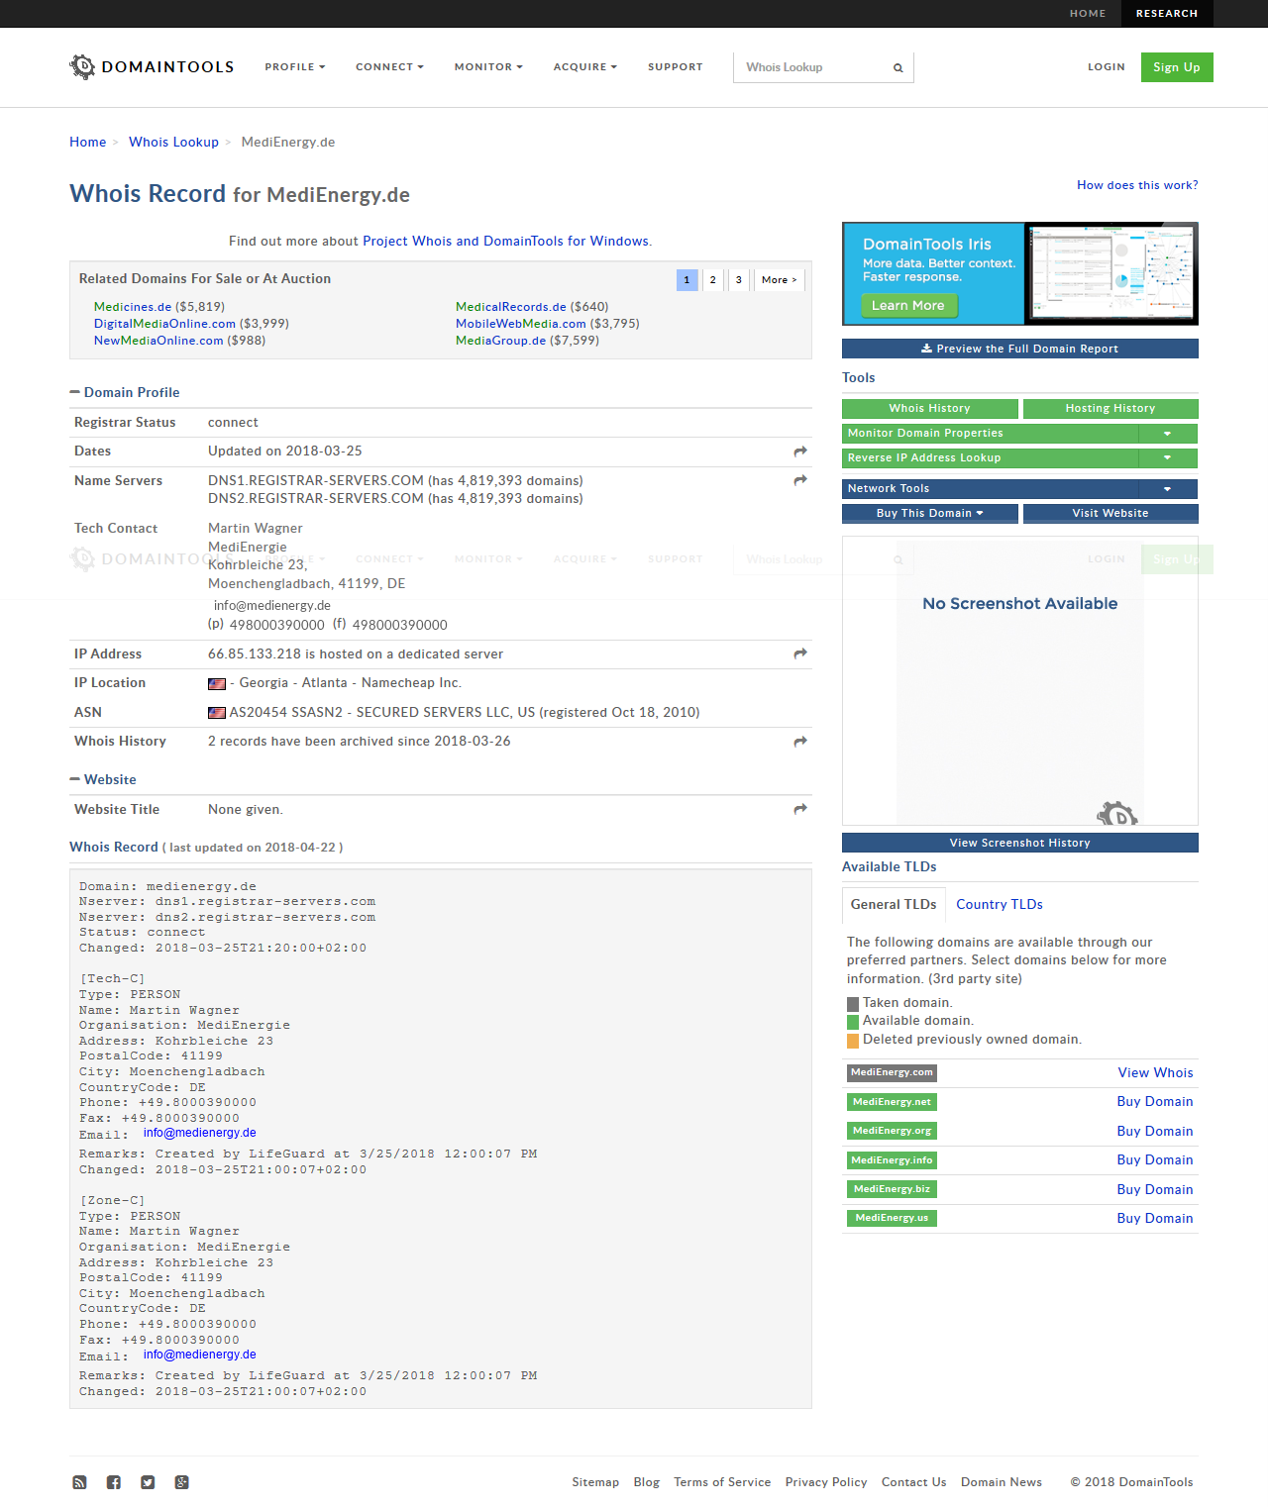Select page 1 of related domains
Viewport: 1268px width, 1507px height.
tap(687, 280)
